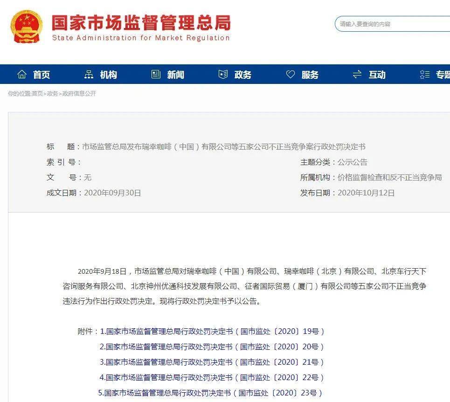
Task: Click the list icon beside 专题
Action: 425,74
